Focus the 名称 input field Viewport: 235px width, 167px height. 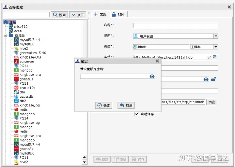176,25
